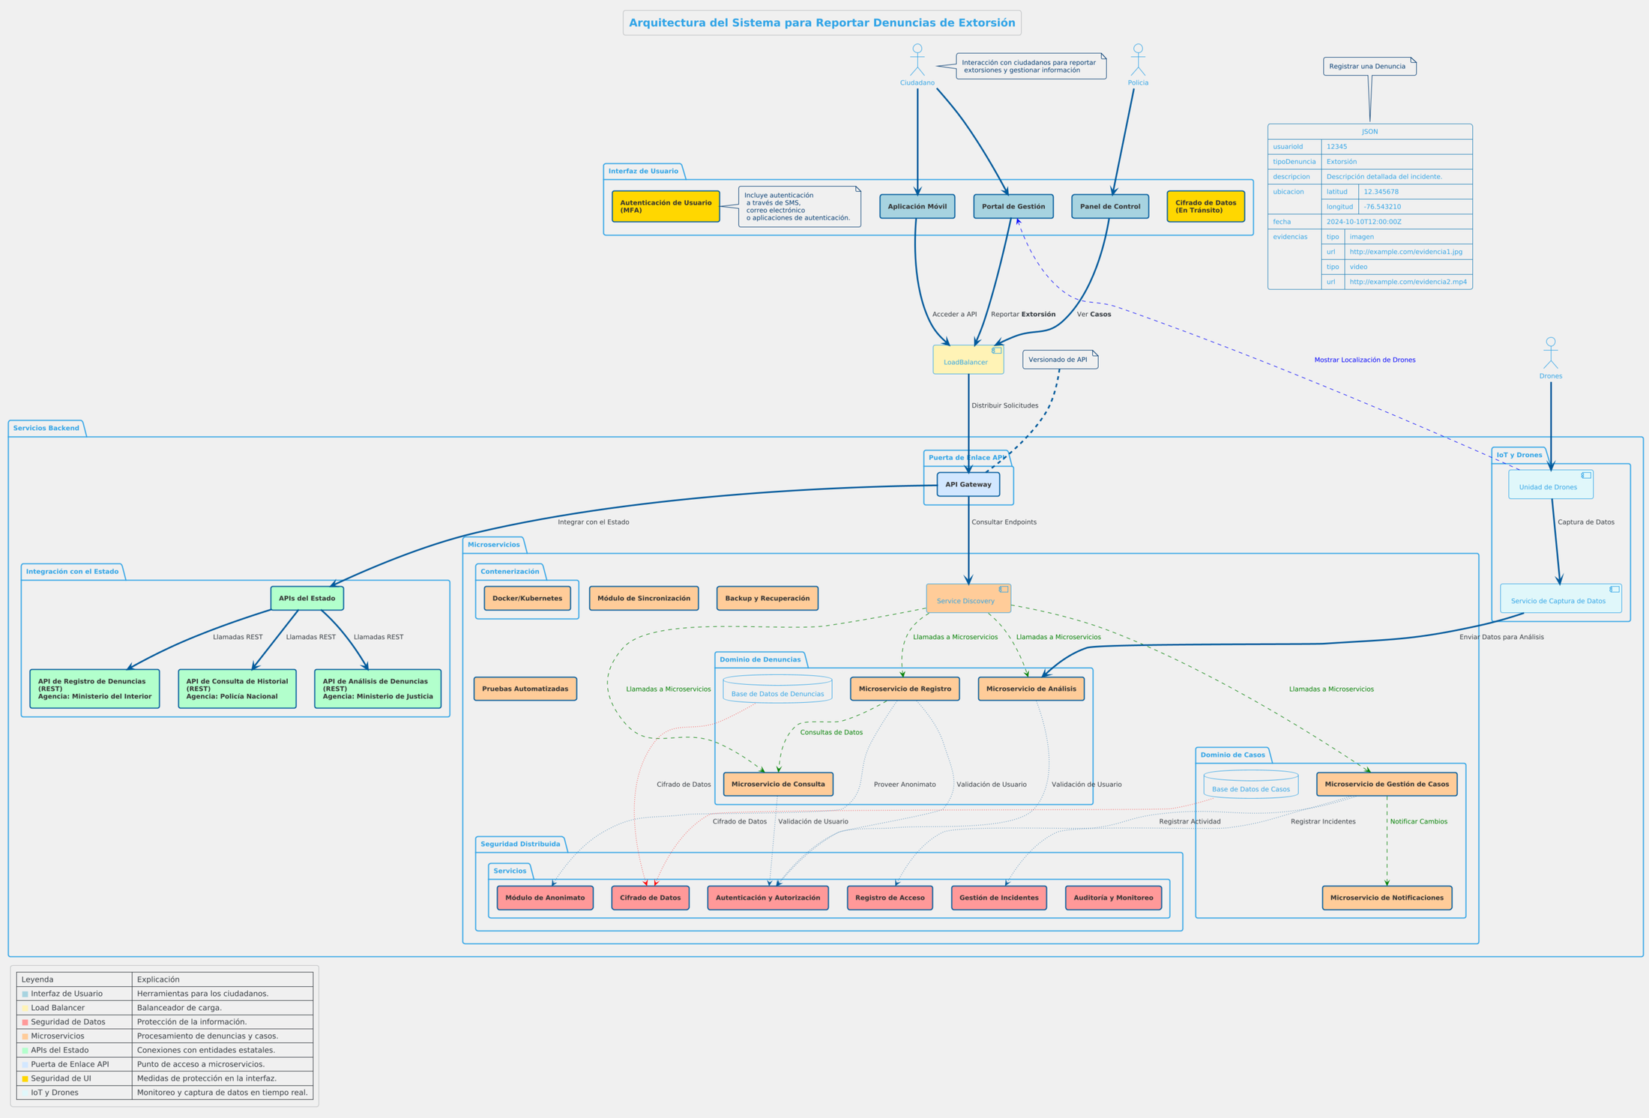Select the Portal de Gestión box
The height and width of the screenshot is (1118, 1649).
tap(1013, 206)
